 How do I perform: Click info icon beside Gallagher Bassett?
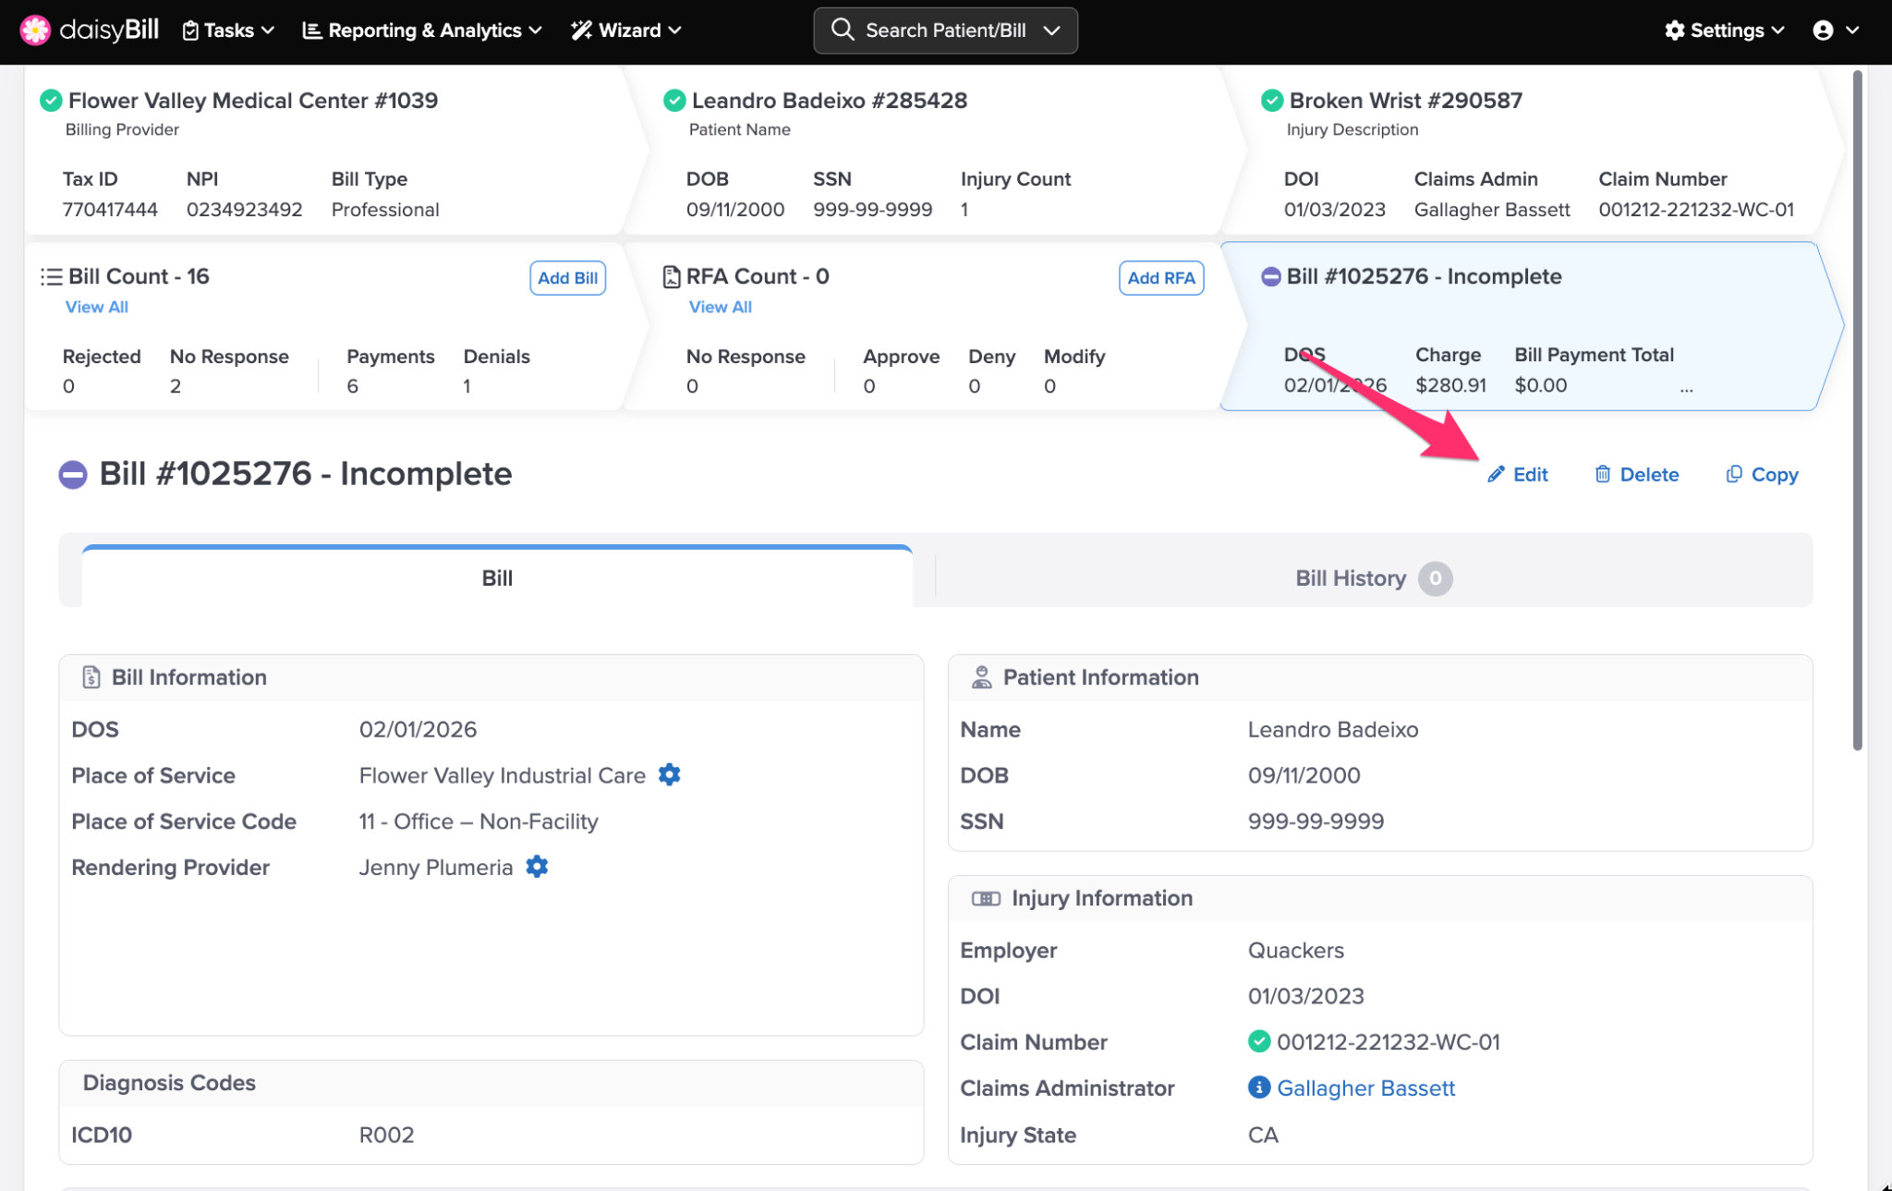pyautogui.click(x=1258, y=1088)
